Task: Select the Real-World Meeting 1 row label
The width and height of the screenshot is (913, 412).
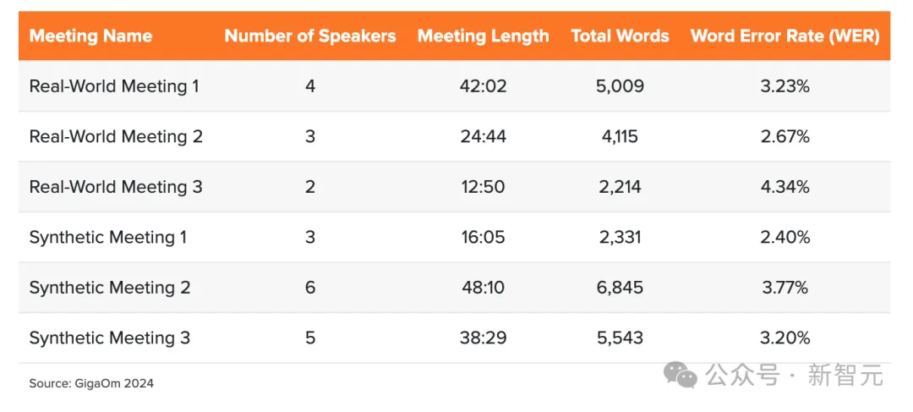Action: (x=114, y=86)
